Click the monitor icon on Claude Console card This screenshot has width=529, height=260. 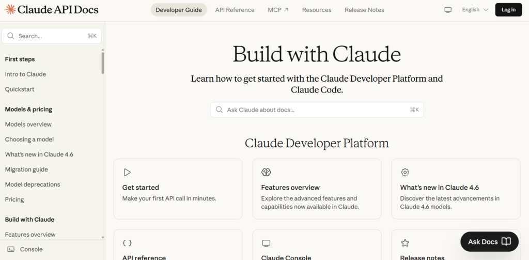(266, 243)
